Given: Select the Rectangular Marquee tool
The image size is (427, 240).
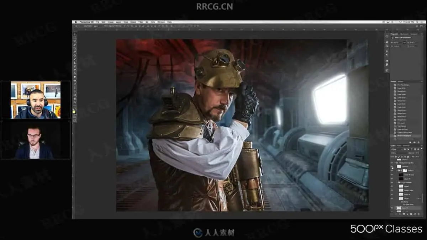Looking at the screenshot, I should coord(75,37).
